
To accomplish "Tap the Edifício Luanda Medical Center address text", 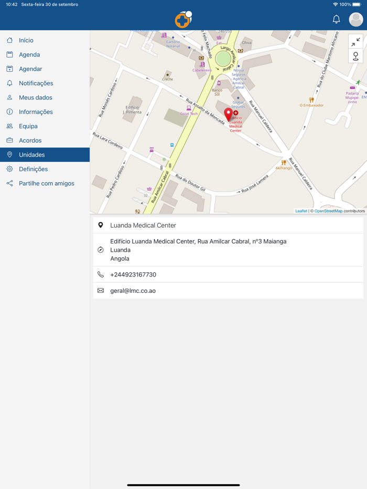I will click(198, 241).
